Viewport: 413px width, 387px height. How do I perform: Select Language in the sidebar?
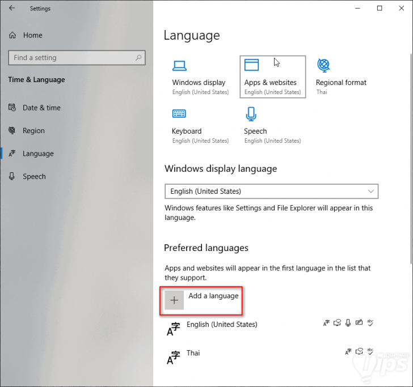[31, 154]
